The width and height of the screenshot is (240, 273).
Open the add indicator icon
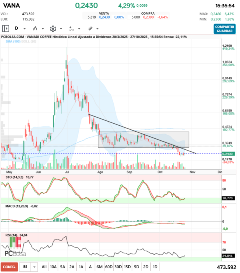(72, 29)
